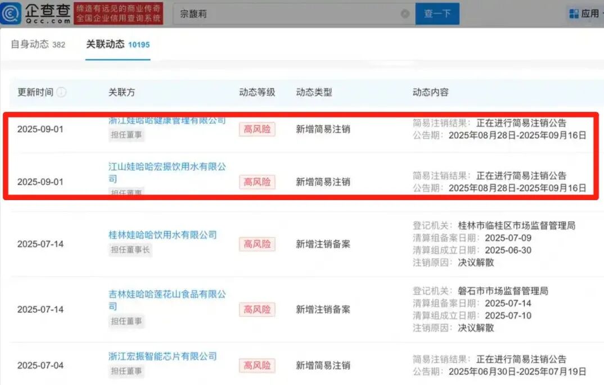Image resolution: width=604 pixels, height=385 pixels.
Task: Click 高风险 badge for 浙江娃哈哈健康管理有限公司
Action: coord(256,129)
